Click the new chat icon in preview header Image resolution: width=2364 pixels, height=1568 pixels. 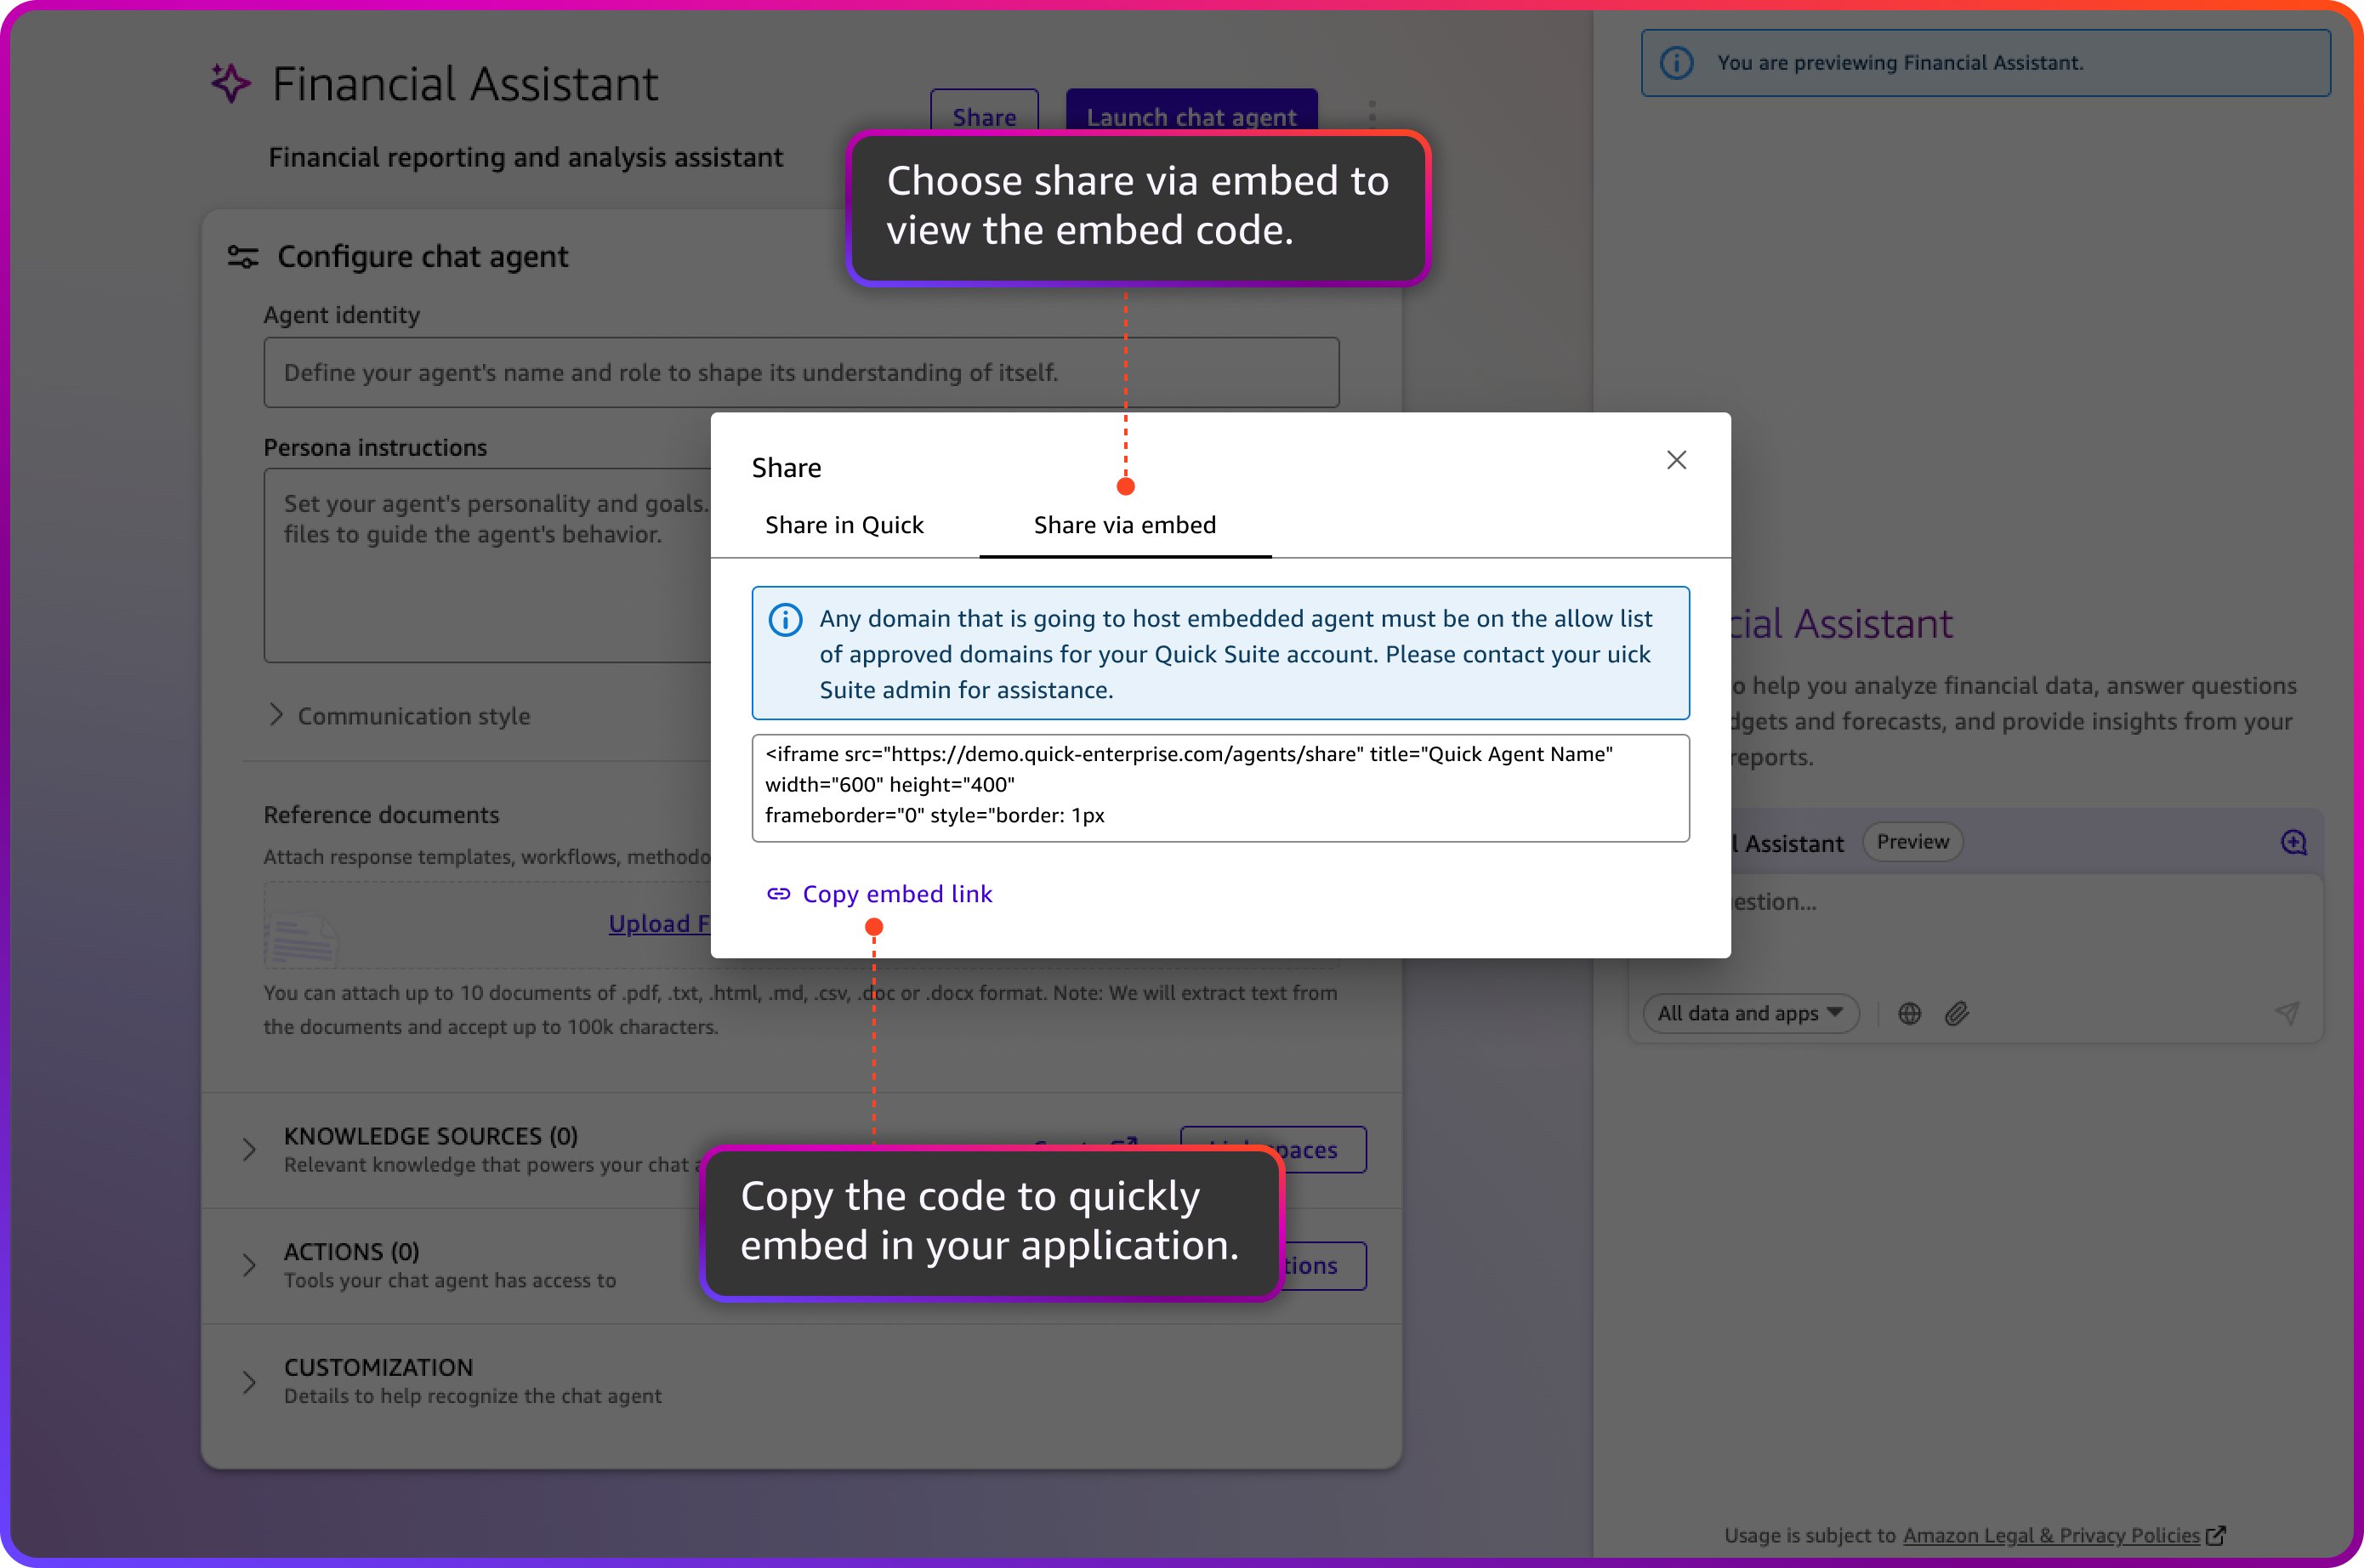(x=2293, y=842)
